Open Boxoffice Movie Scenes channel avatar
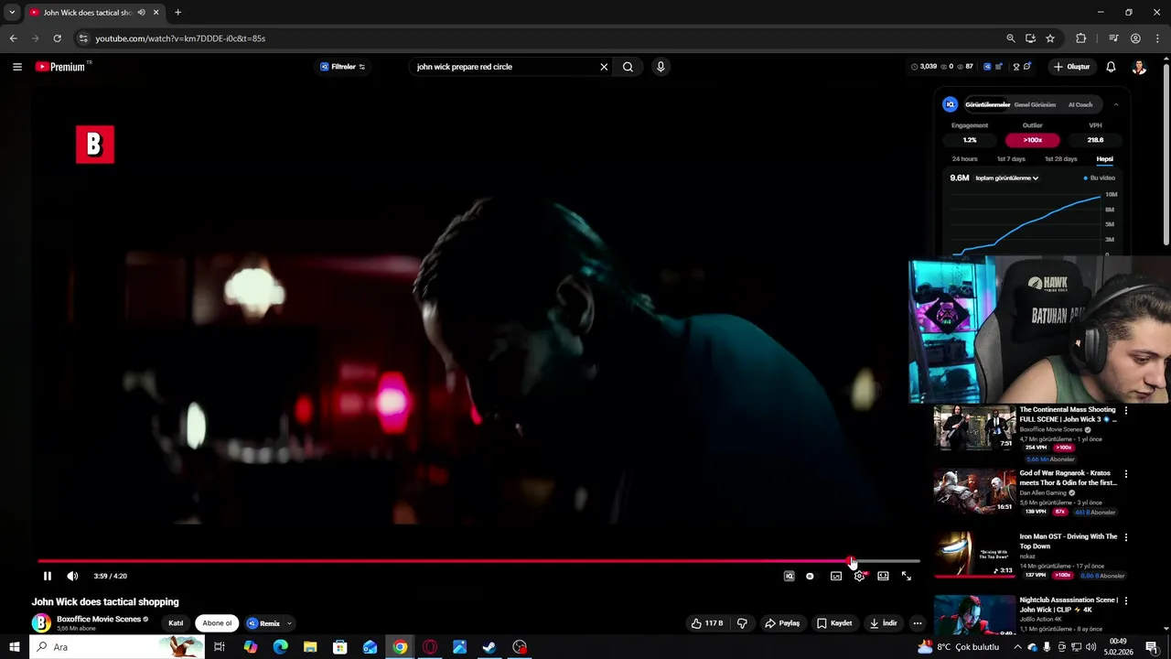 point(41,623)
